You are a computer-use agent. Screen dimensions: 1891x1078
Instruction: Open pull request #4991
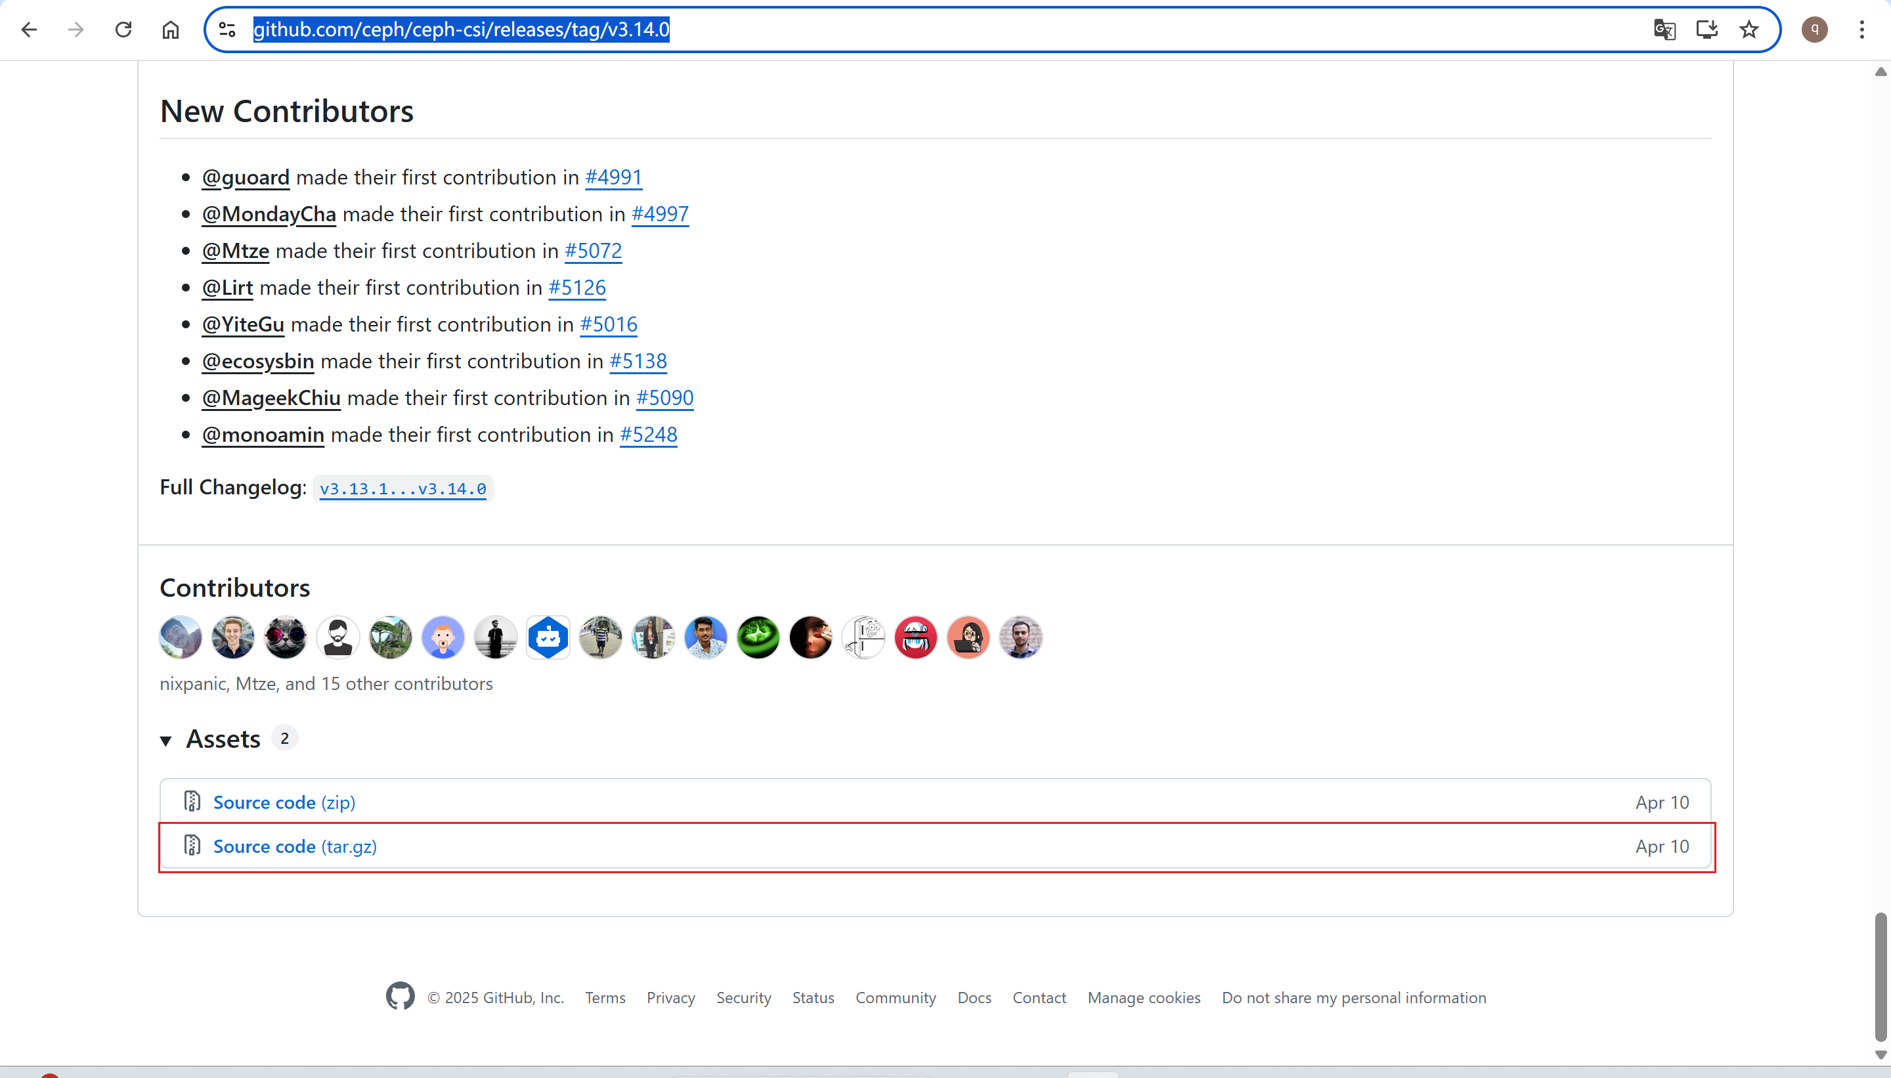coord(614,178)
